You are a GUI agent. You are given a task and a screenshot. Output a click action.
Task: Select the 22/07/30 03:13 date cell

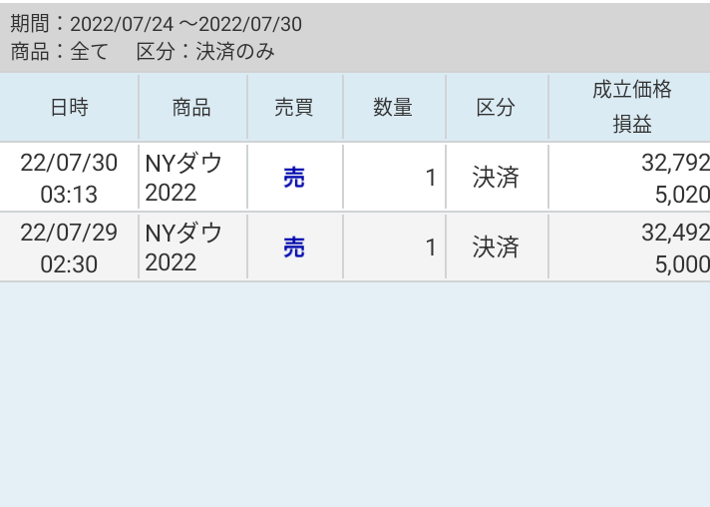point(69,178)
